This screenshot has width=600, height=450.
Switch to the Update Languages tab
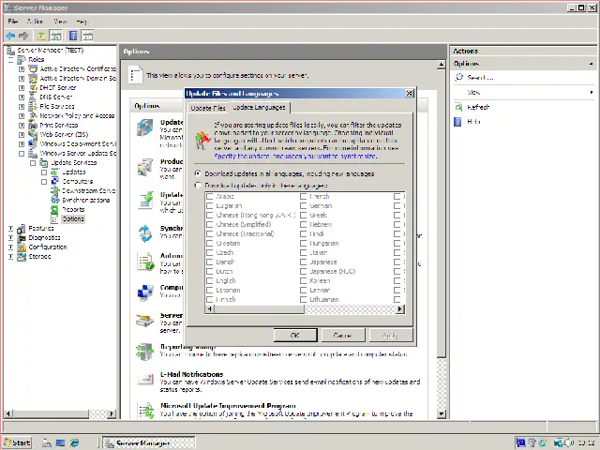pyautogui.click(x=260, y=107)
